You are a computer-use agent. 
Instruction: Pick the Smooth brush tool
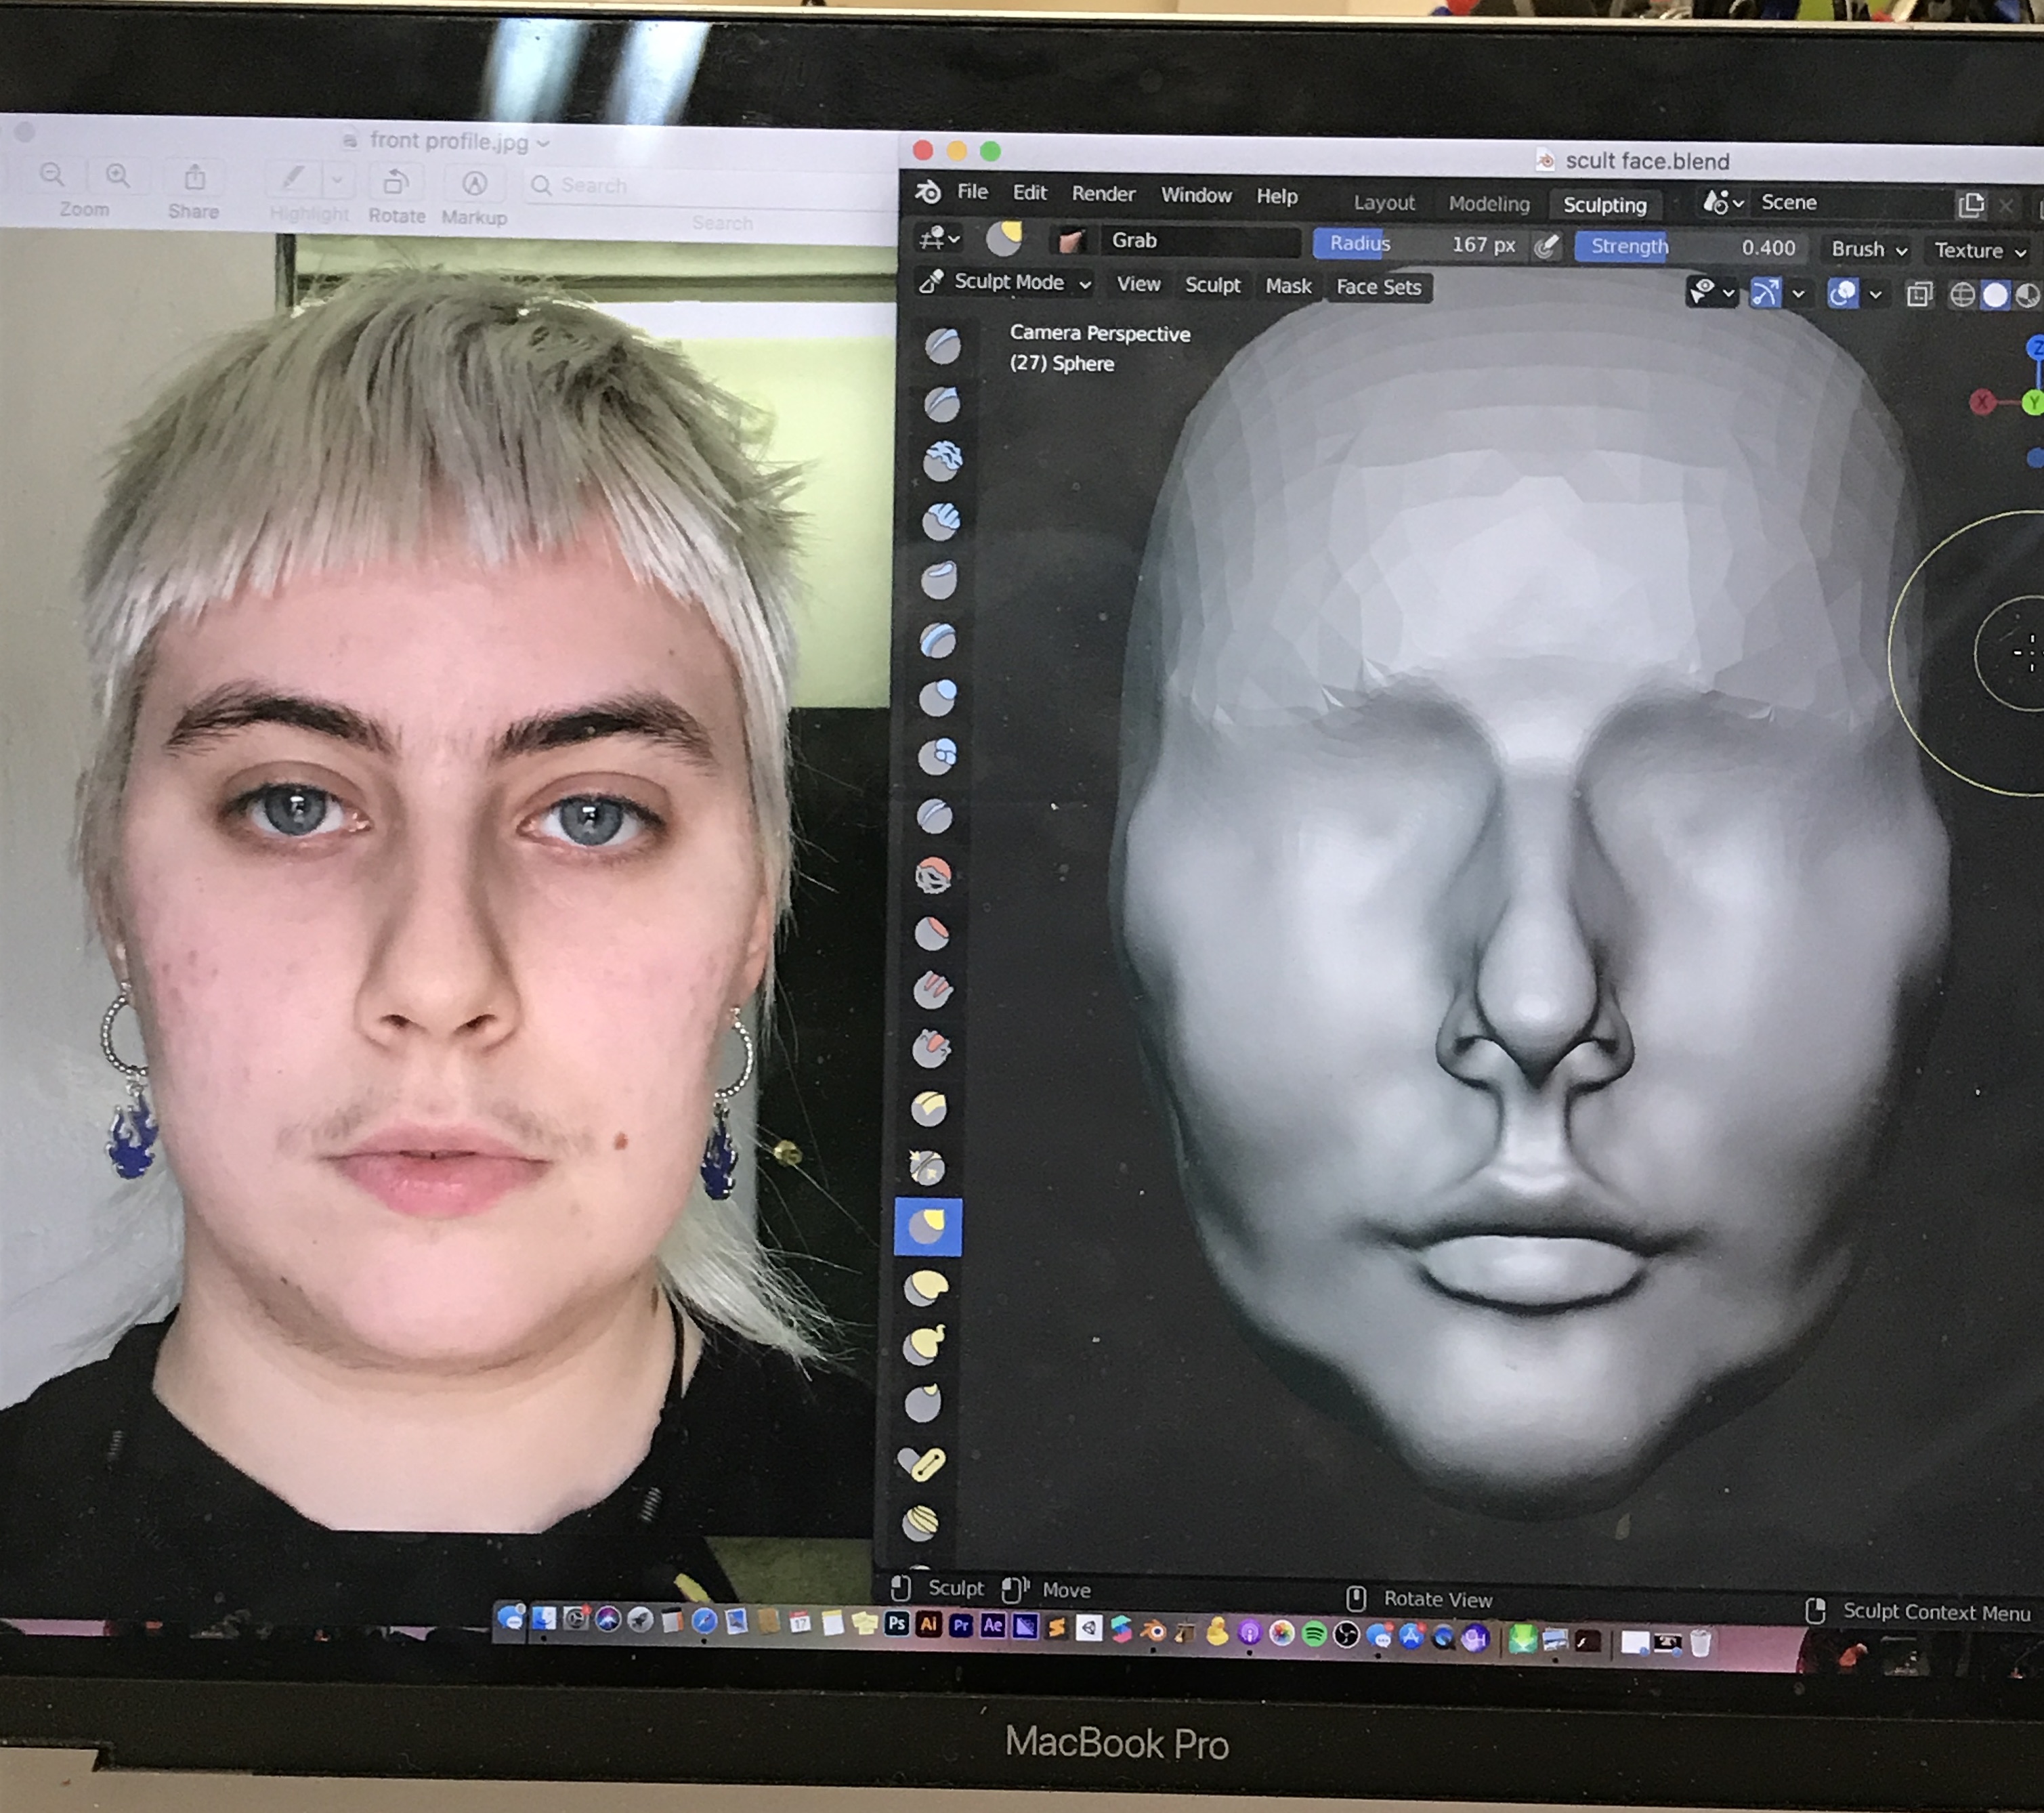coord(934,876)
